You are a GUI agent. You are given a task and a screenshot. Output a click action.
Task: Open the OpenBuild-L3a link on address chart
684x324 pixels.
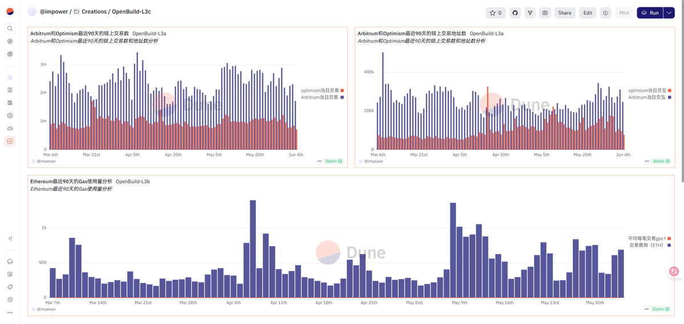pyautogui.click(x=487, y=34)
